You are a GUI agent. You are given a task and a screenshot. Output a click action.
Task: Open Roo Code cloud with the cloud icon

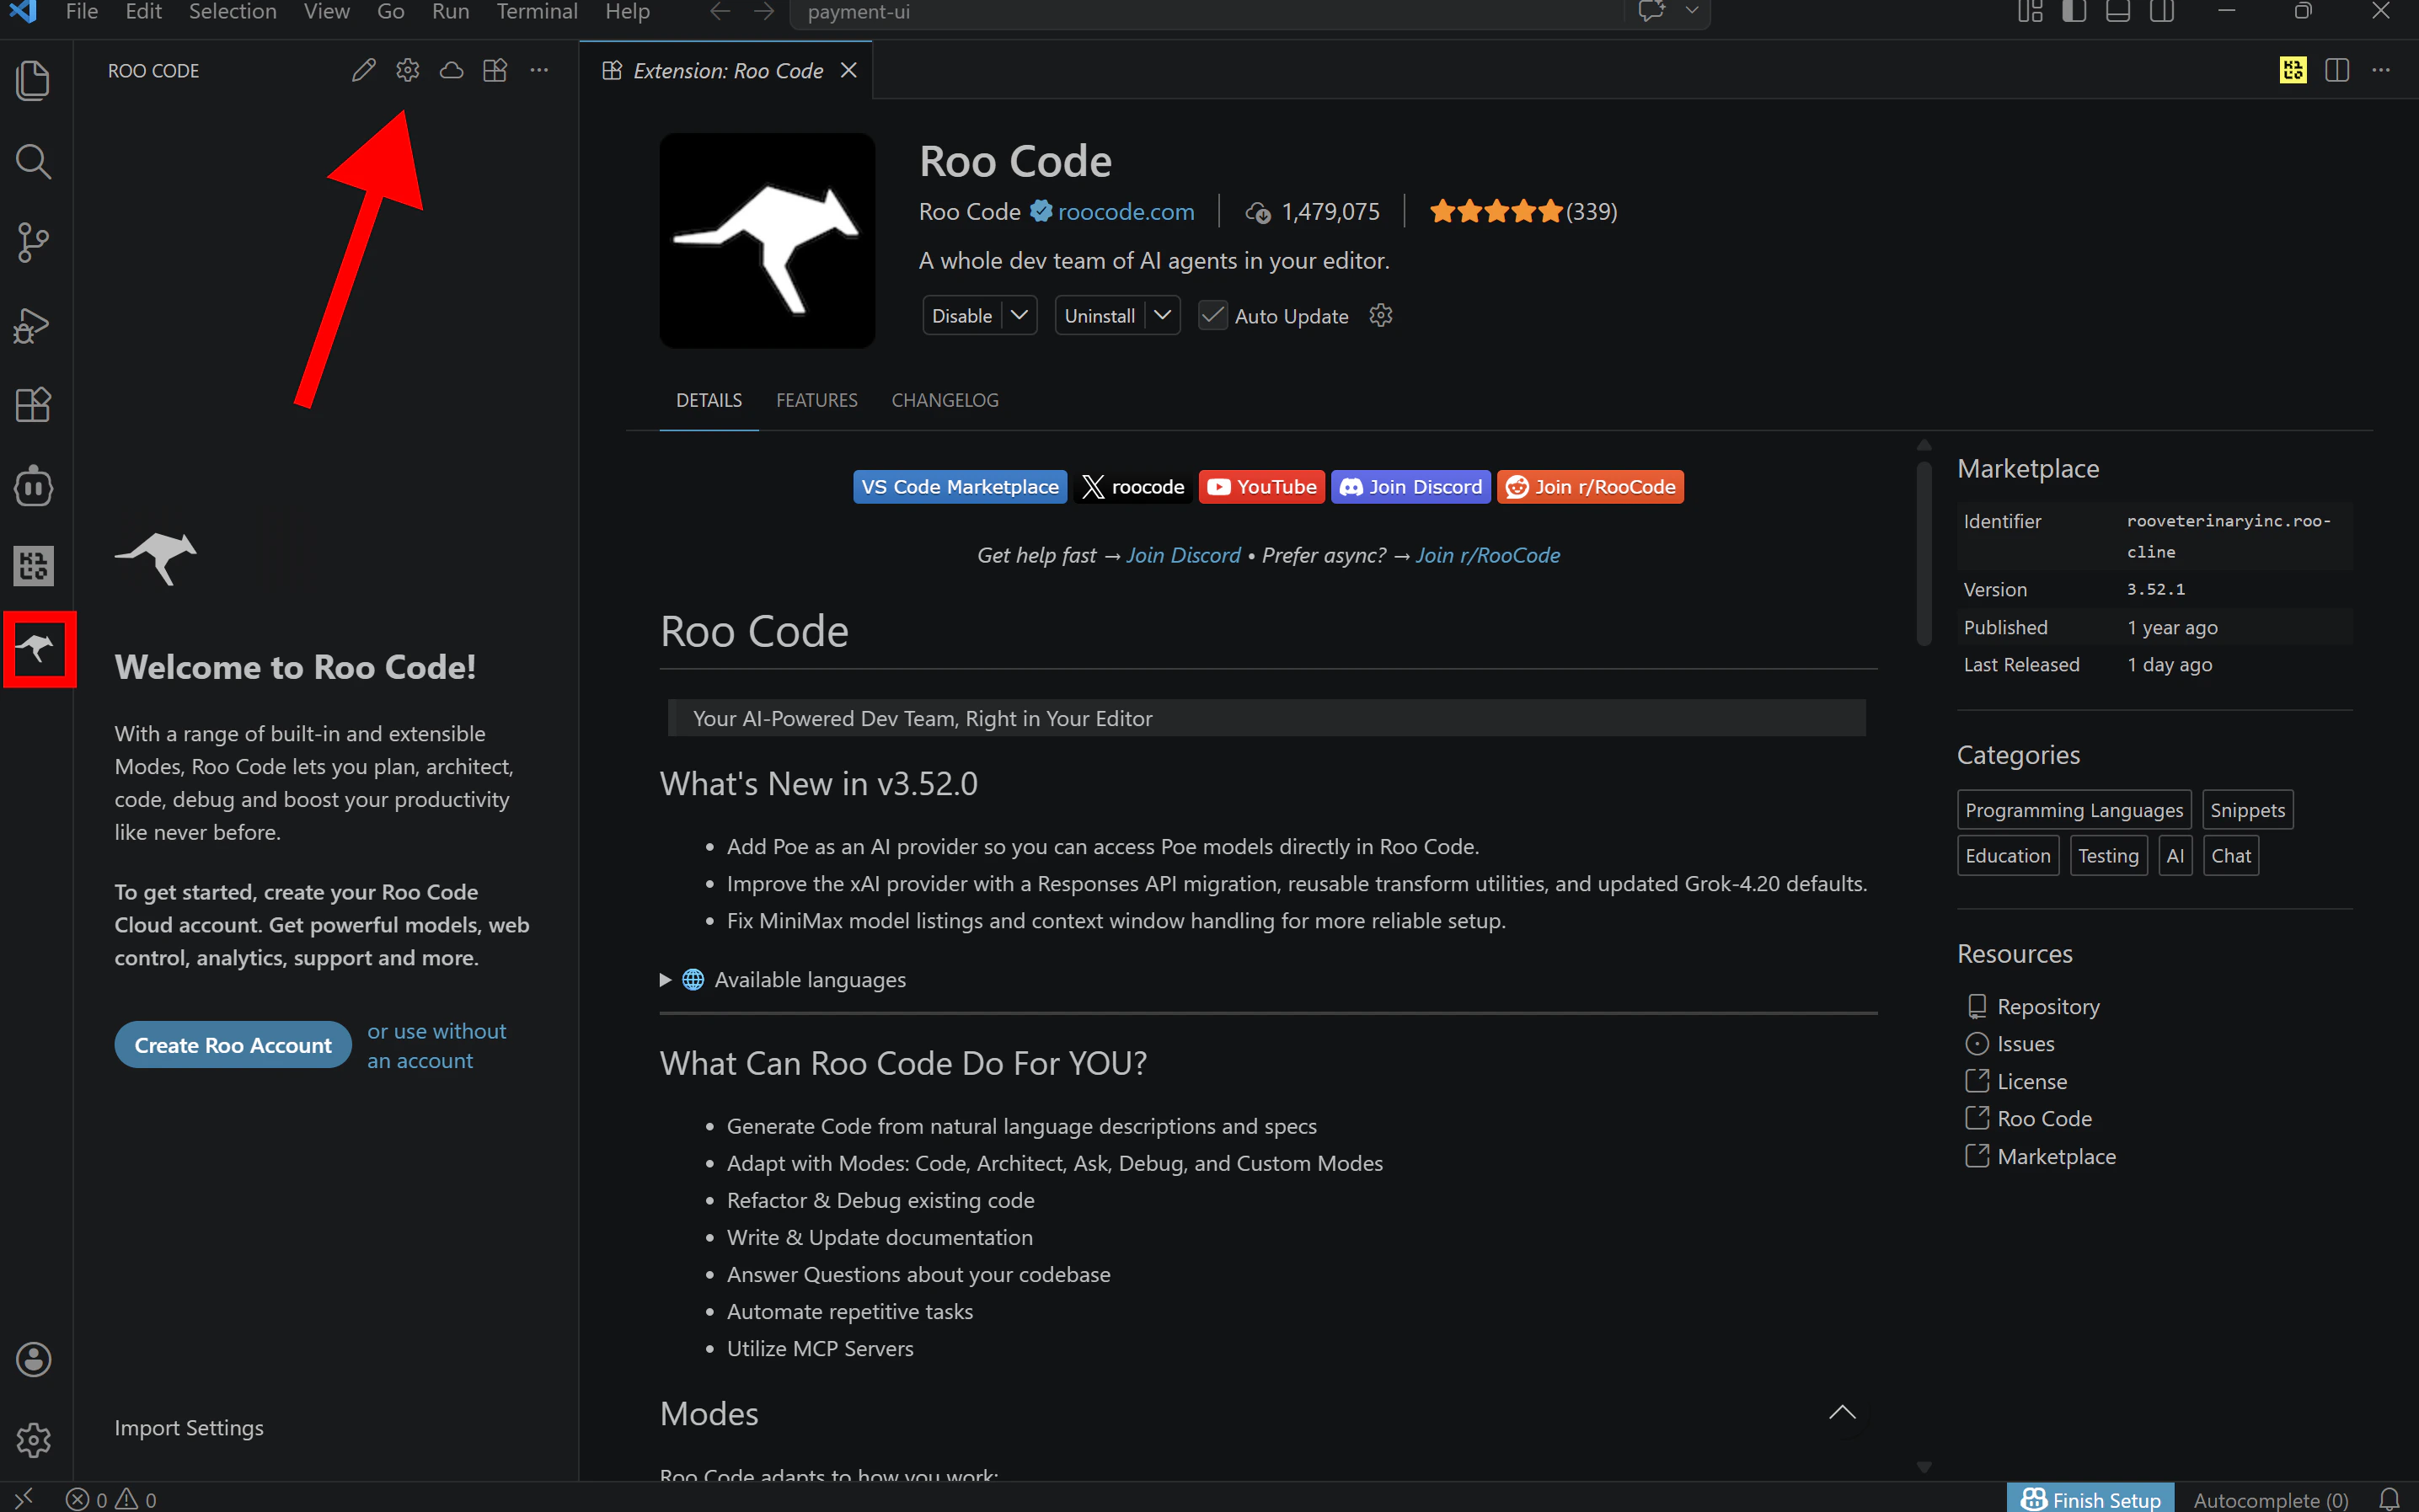coord(450,70)
